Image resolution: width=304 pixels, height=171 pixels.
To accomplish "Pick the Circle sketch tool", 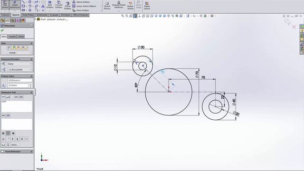I will click(x=30, y=2).
